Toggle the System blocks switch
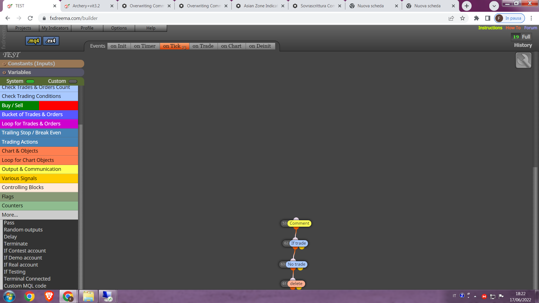This screenshot has height=303, width=539. coord(30,81)
